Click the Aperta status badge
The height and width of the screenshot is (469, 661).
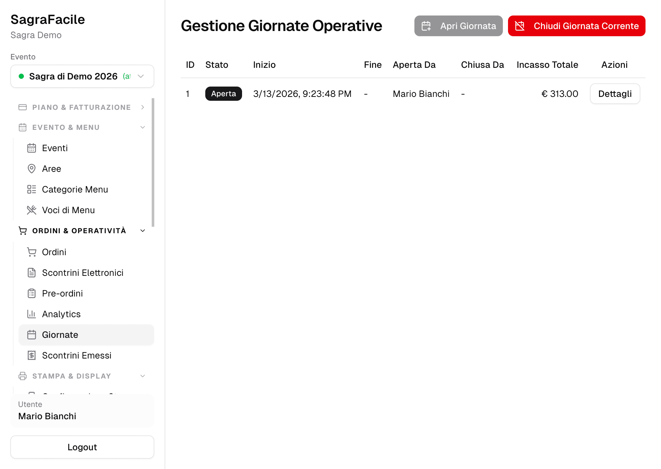pos(224,94)
